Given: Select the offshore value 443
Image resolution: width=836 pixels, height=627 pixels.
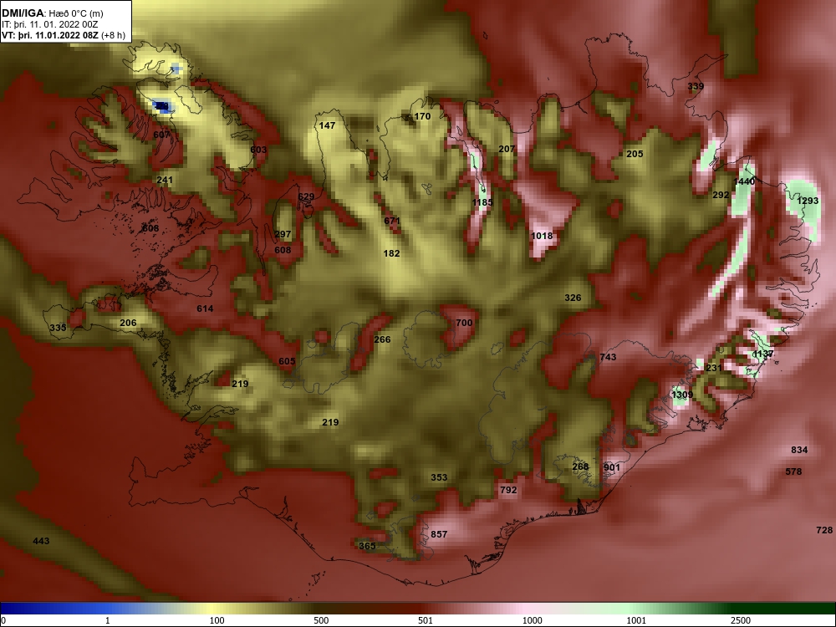Looking at the screenshot, I should (41, 541).
